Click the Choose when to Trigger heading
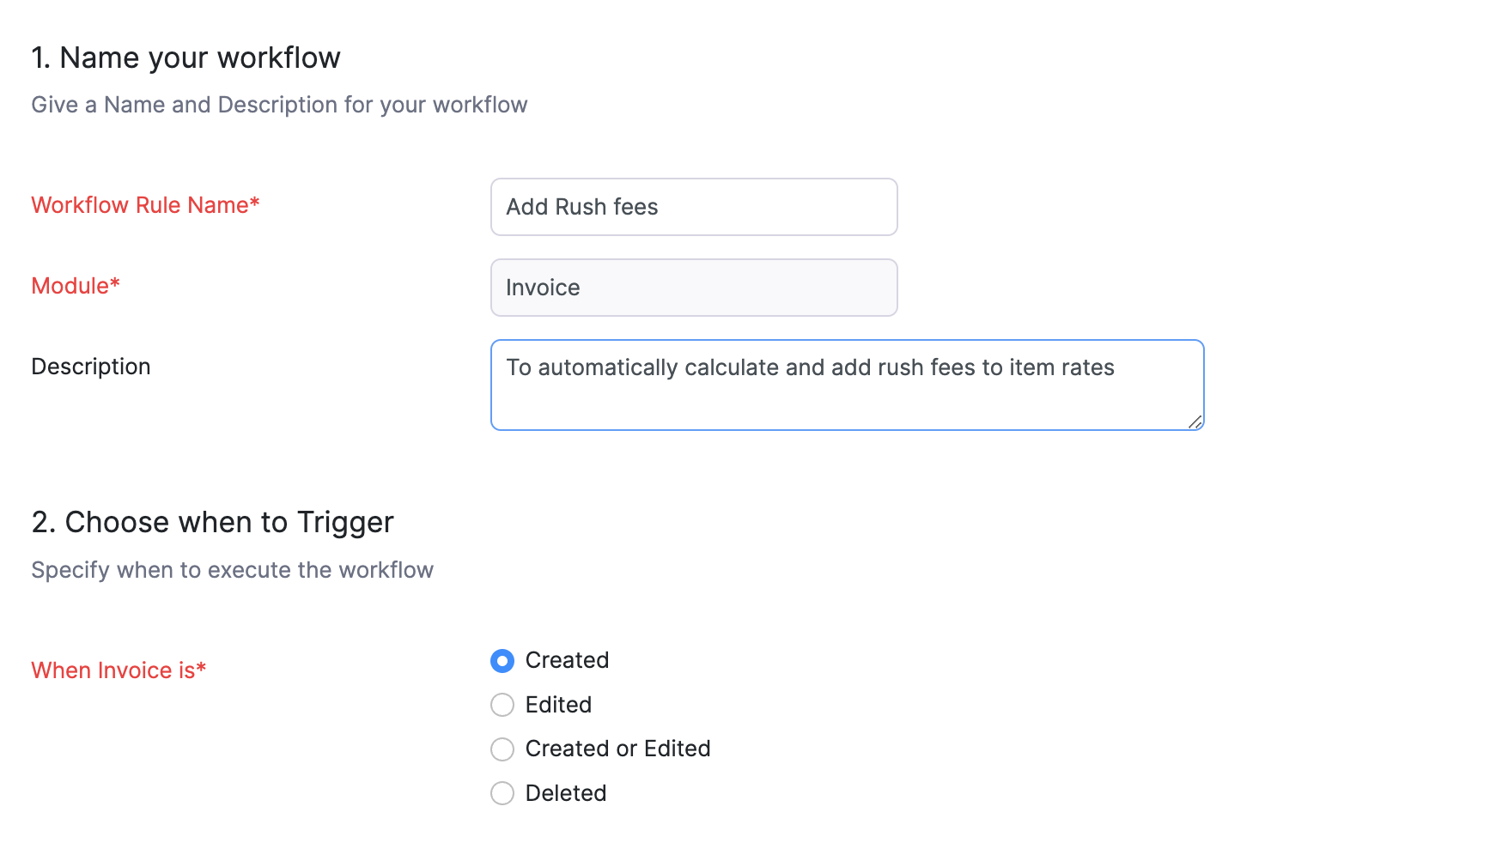 coord(212,522)
